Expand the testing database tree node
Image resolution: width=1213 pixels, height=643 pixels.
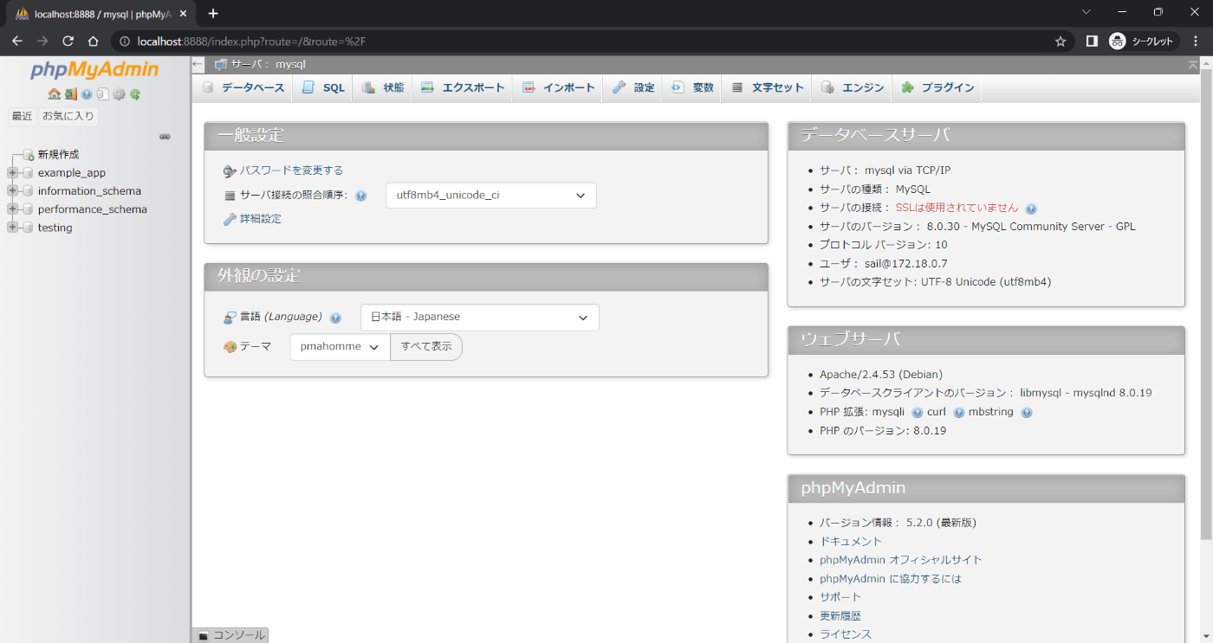click(12, 228)
